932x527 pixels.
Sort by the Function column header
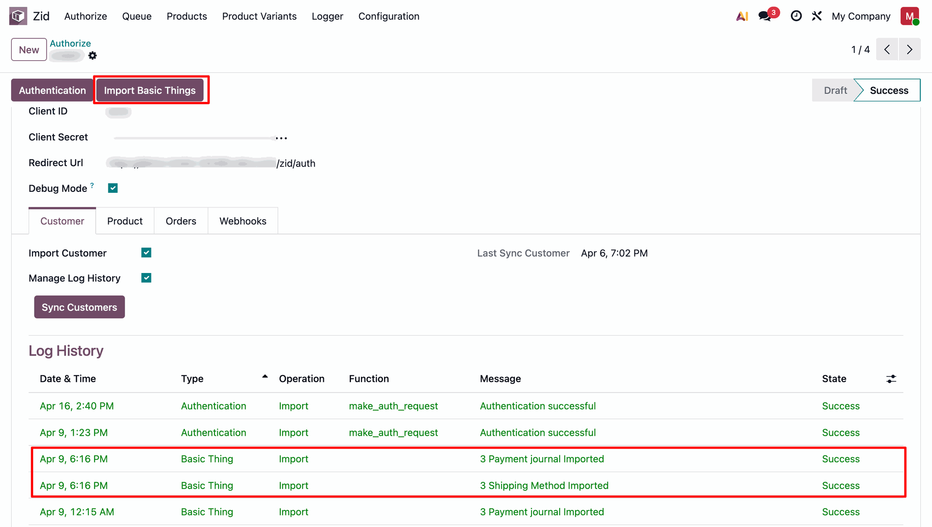[x=369, y=379]
